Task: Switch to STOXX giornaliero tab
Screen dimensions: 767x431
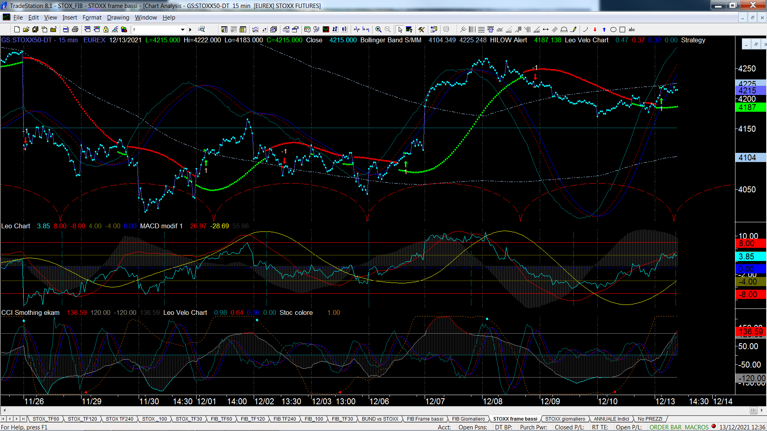Action: (x=565, y=419)
